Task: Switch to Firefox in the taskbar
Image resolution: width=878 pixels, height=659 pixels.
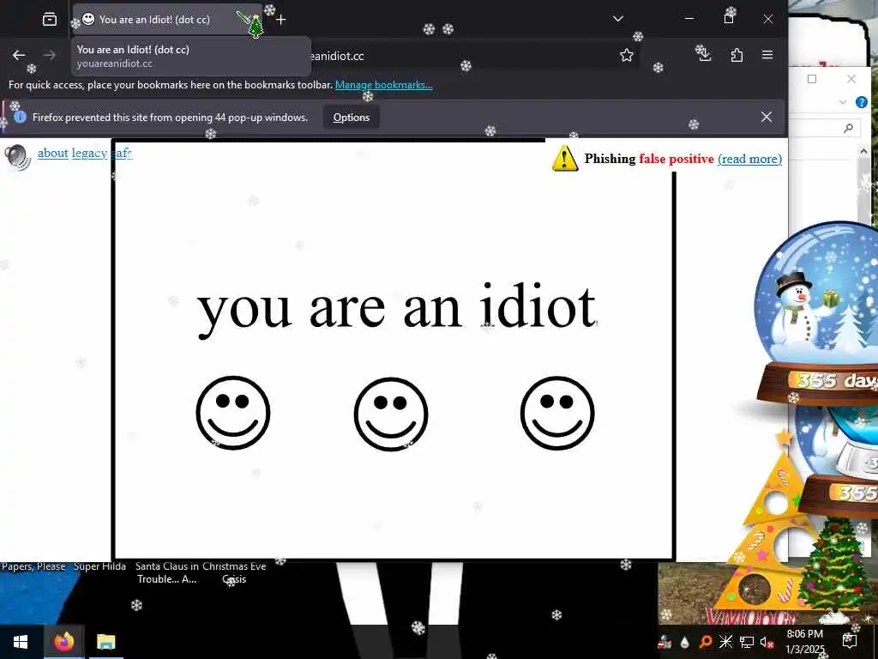Action: click(x=63, y=642)
